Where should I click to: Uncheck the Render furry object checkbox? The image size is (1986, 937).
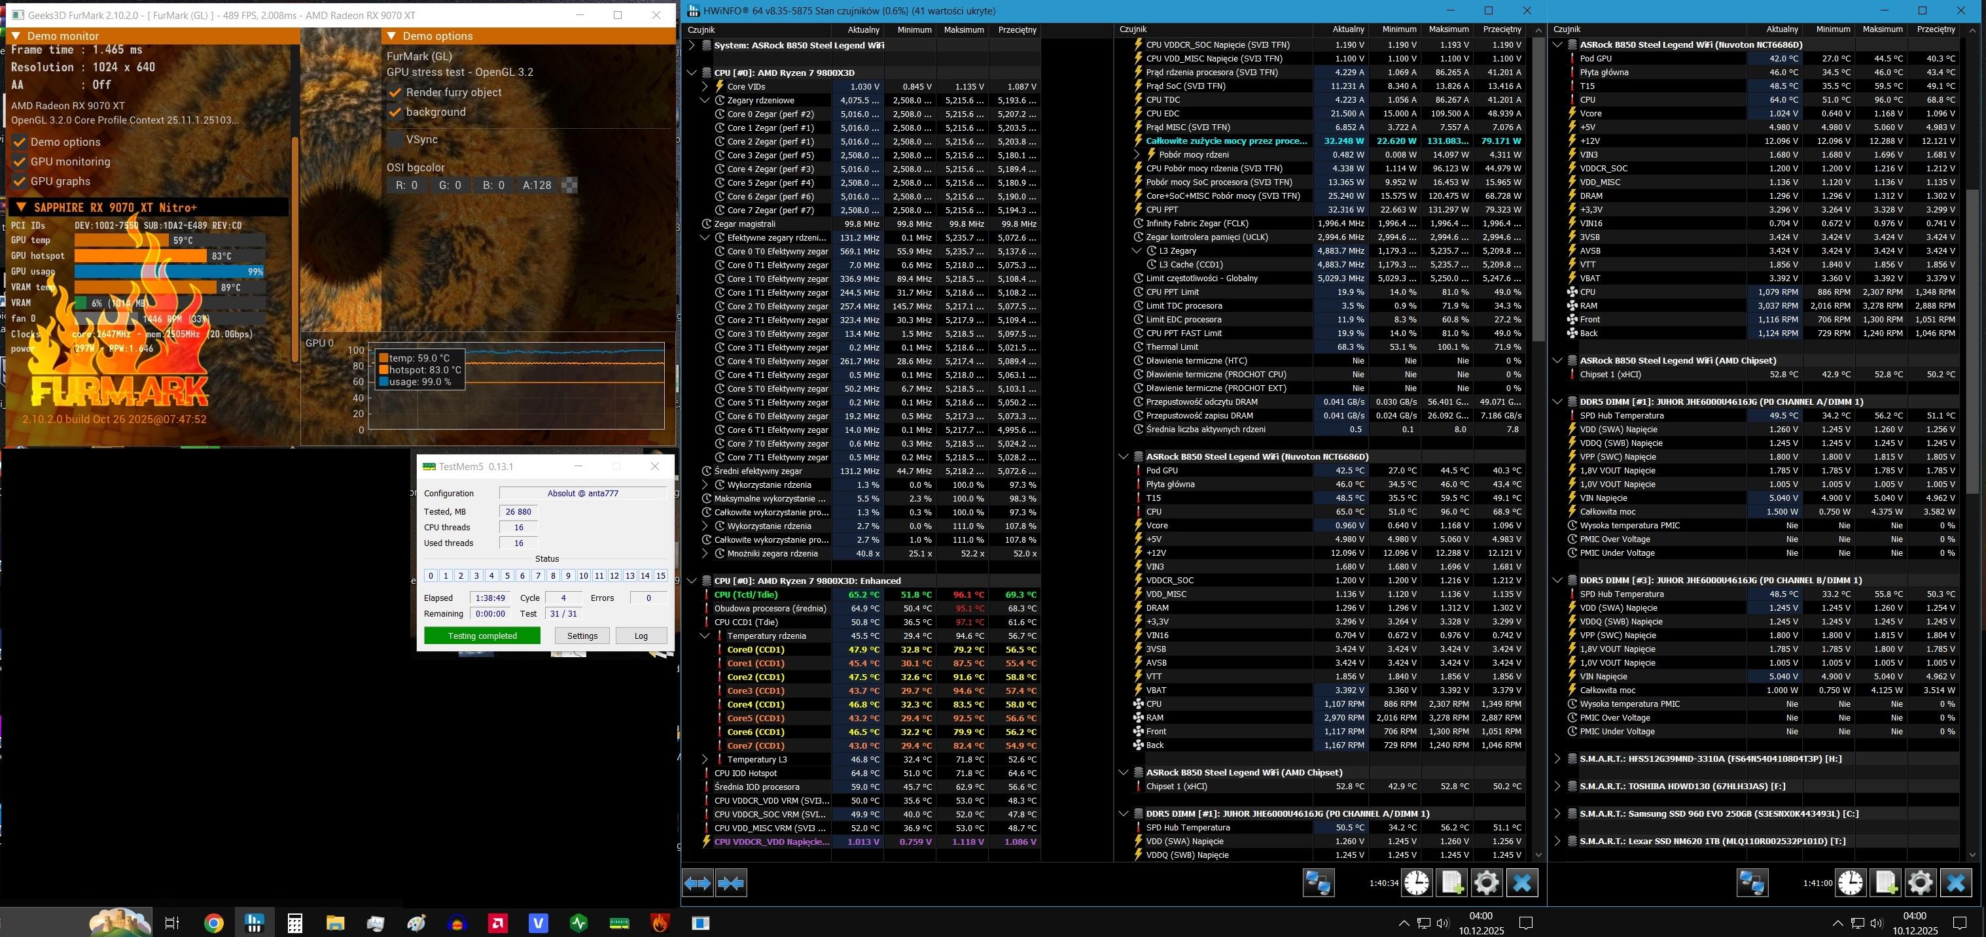(395, 92)
